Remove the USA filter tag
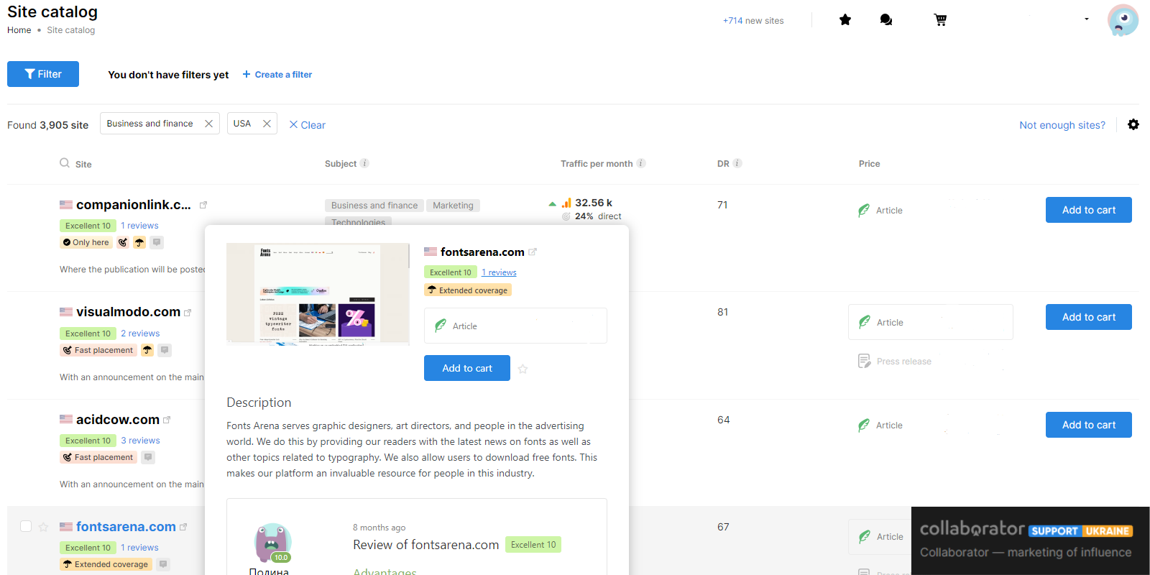1150x575 pixels. point(267,124)
